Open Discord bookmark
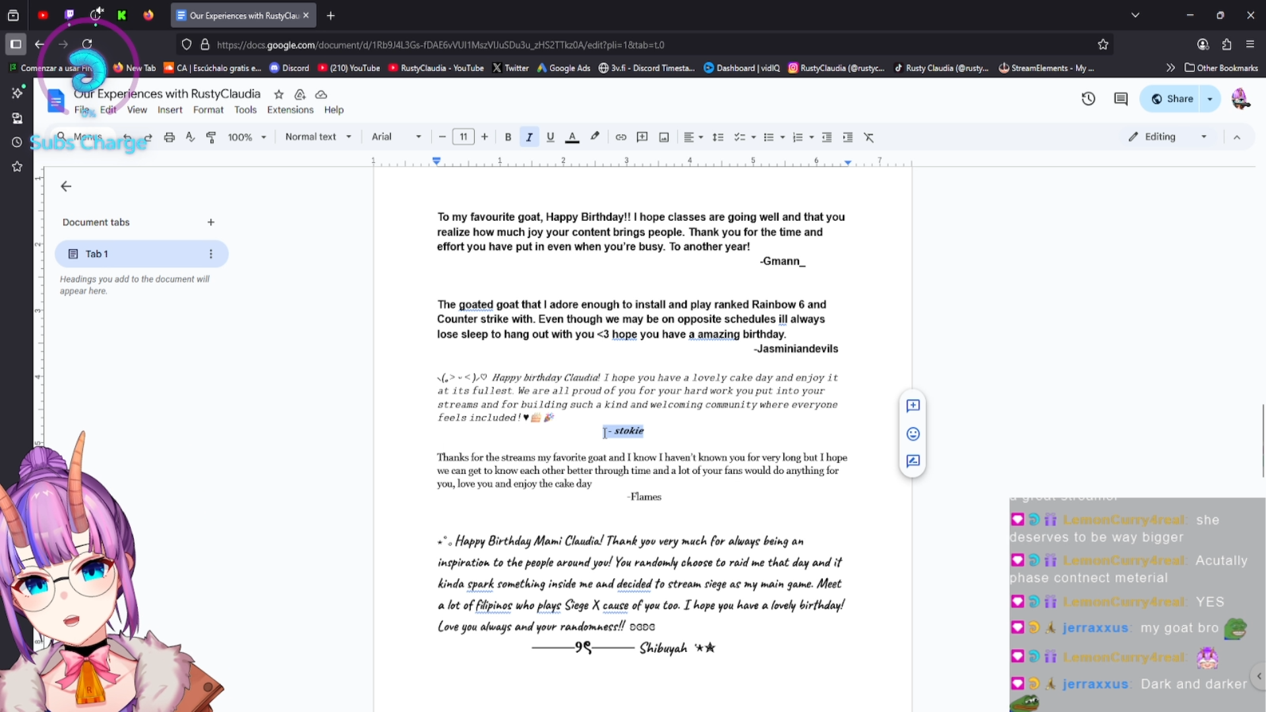This screenshot has width=1266, height=712. [x=289, y=68]
